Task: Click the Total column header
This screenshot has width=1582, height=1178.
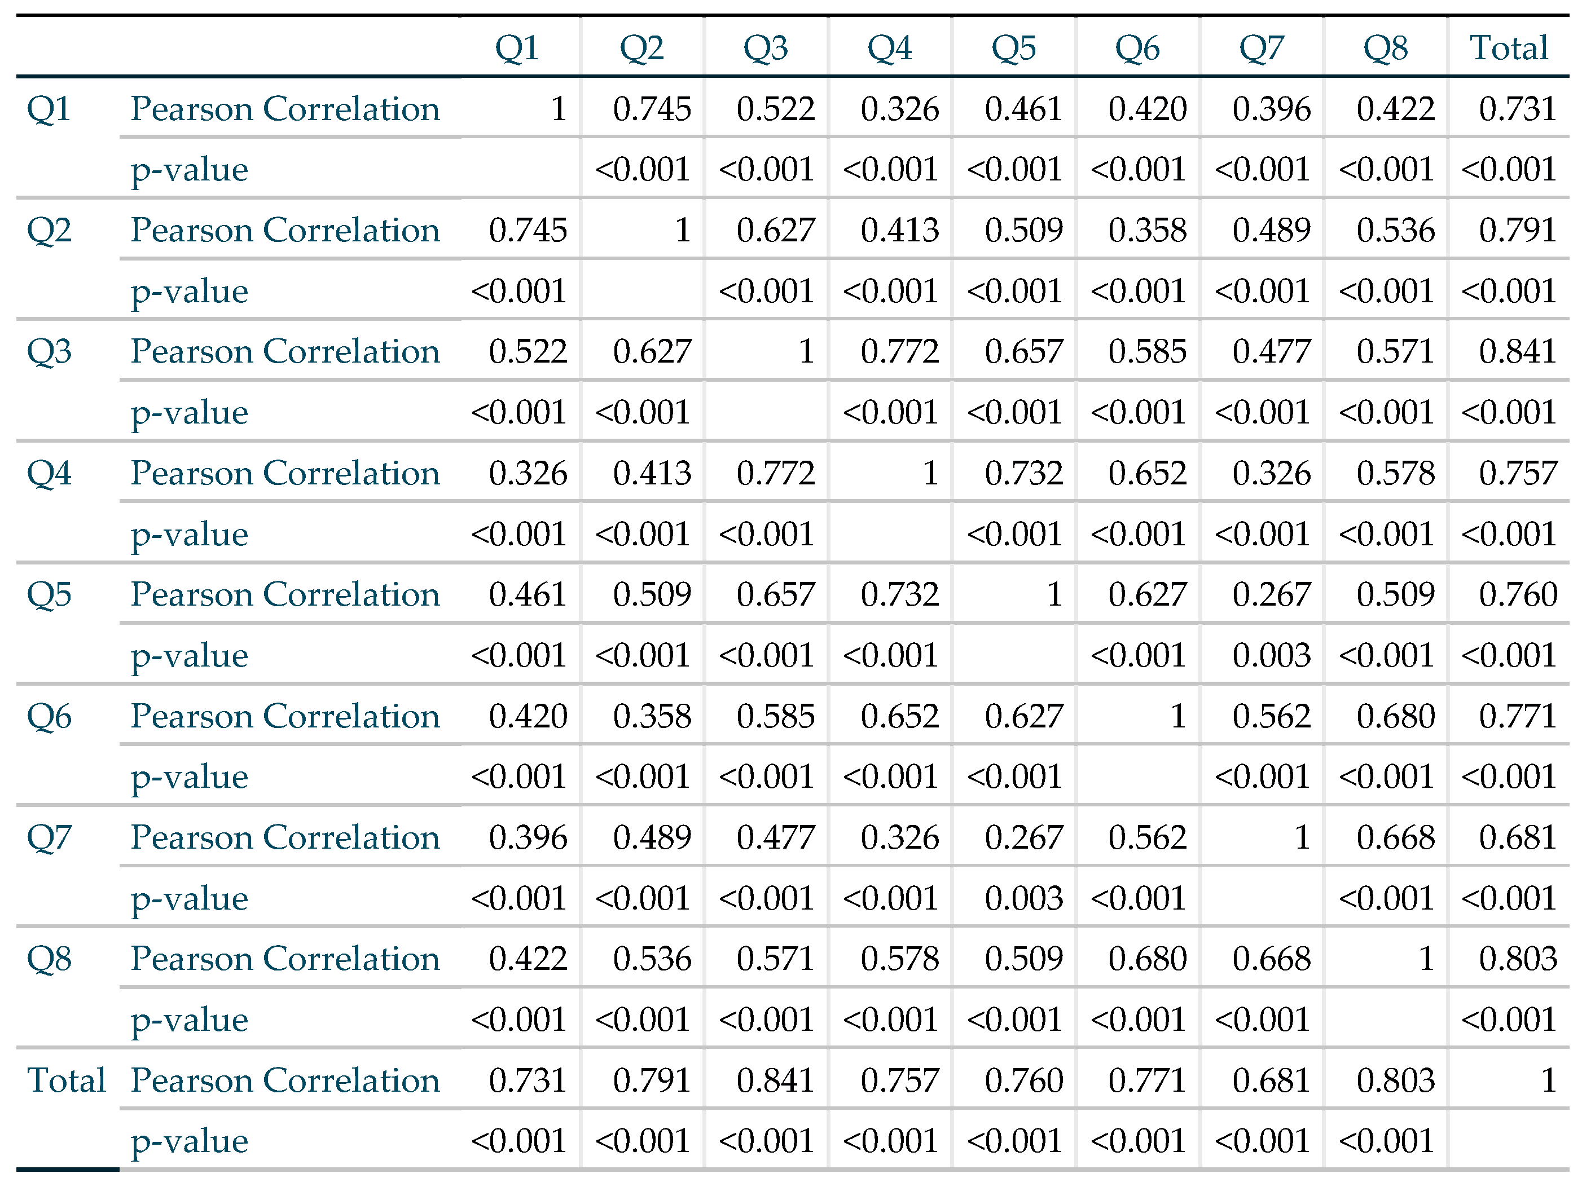Action: (x=1509, y=48)
